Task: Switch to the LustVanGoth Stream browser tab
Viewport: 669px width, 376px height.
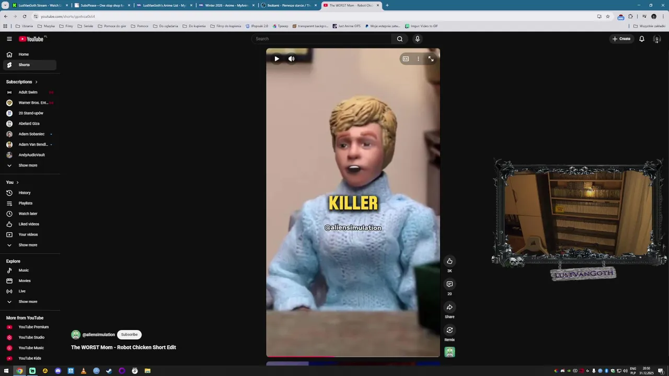Action: pos(40,5)
